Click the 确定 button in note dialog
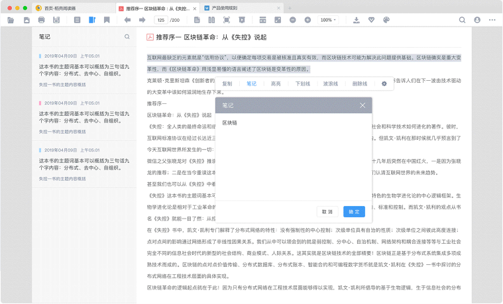503x304 pixels. click(x=354, y=211)
